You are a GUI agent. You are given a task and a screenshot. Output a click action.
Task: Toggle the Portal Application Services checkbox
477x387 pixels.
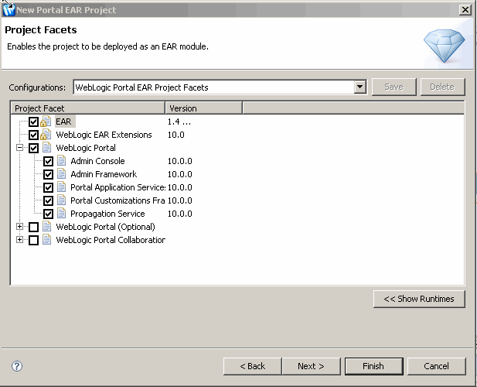(48, 187)
